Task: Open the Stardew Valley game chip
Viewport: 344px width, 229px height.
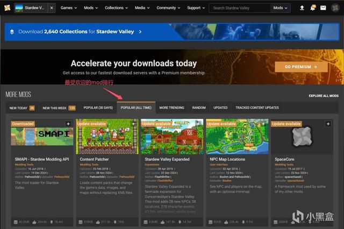Action: (x=31, y=8)
